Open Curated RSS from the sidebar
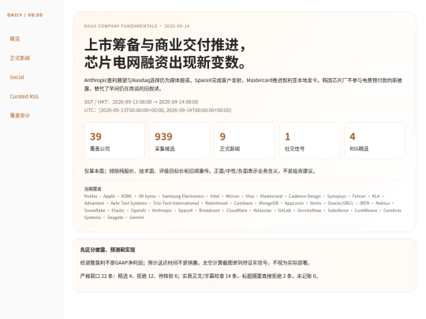This screenshot has height=319, width=426. tap(24, 96)
